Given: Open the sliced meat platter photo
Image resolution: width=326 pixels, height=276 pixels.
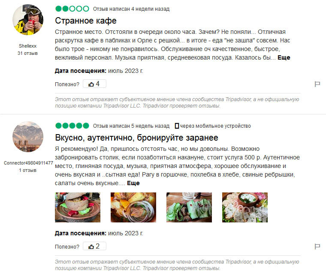Looking at the screenshot, I should [x=244, y=207].
